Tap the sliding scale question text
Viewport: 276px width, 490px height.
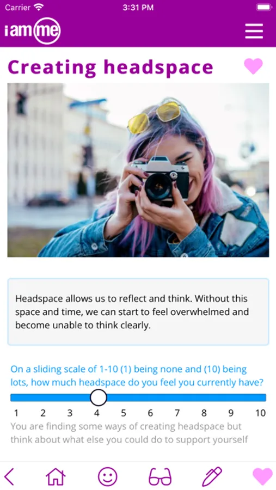[x=137, y=376]
